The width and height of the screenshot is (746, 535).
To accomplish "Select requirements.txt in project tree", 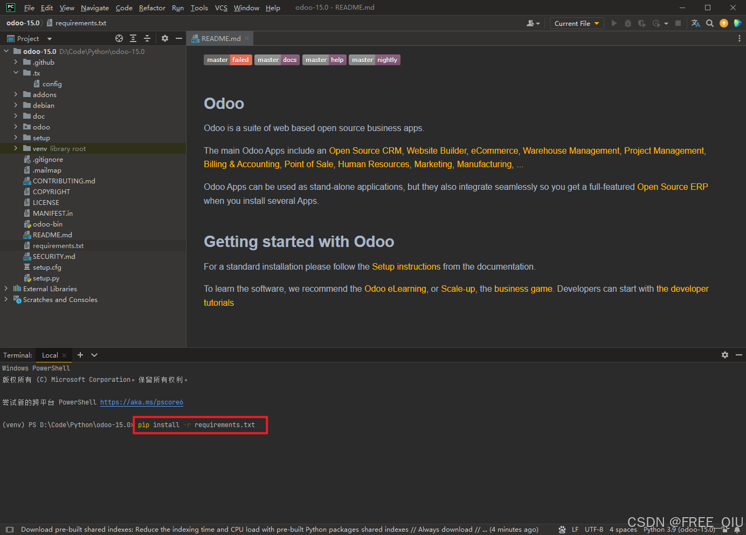I will click(x=58, y=245).
